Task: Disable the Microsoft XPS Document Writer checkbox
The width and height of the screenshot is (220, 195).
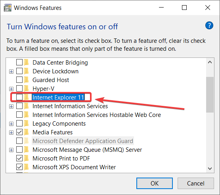Action: click(x=19, y=167)
